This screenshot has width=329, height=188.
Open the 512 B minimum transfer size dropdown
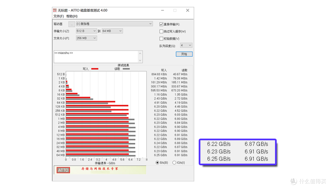point(86,31)
